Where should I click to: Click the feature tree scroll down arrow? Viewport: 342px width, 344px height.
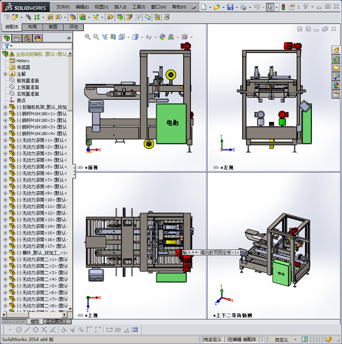pyautogui.click(x=70, y=309)
